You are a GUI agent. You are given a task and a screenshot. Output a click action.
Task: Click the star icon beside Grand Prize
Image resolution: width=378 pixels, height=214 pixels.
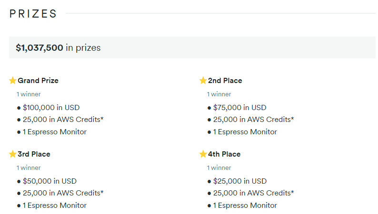tap(13, 81)
